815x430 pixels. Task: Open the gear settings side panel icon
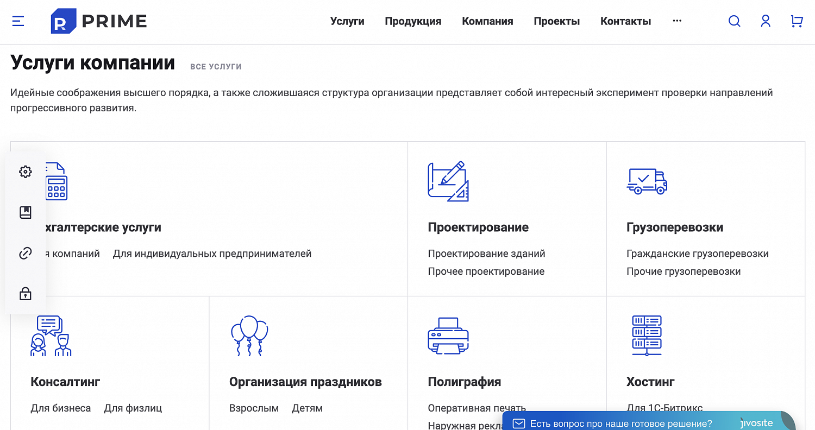tap(26, 172)
